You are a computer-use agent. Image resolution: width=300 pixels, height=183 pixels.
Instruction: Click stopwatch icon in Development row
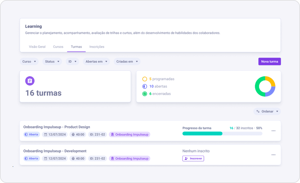coord(73,159)
